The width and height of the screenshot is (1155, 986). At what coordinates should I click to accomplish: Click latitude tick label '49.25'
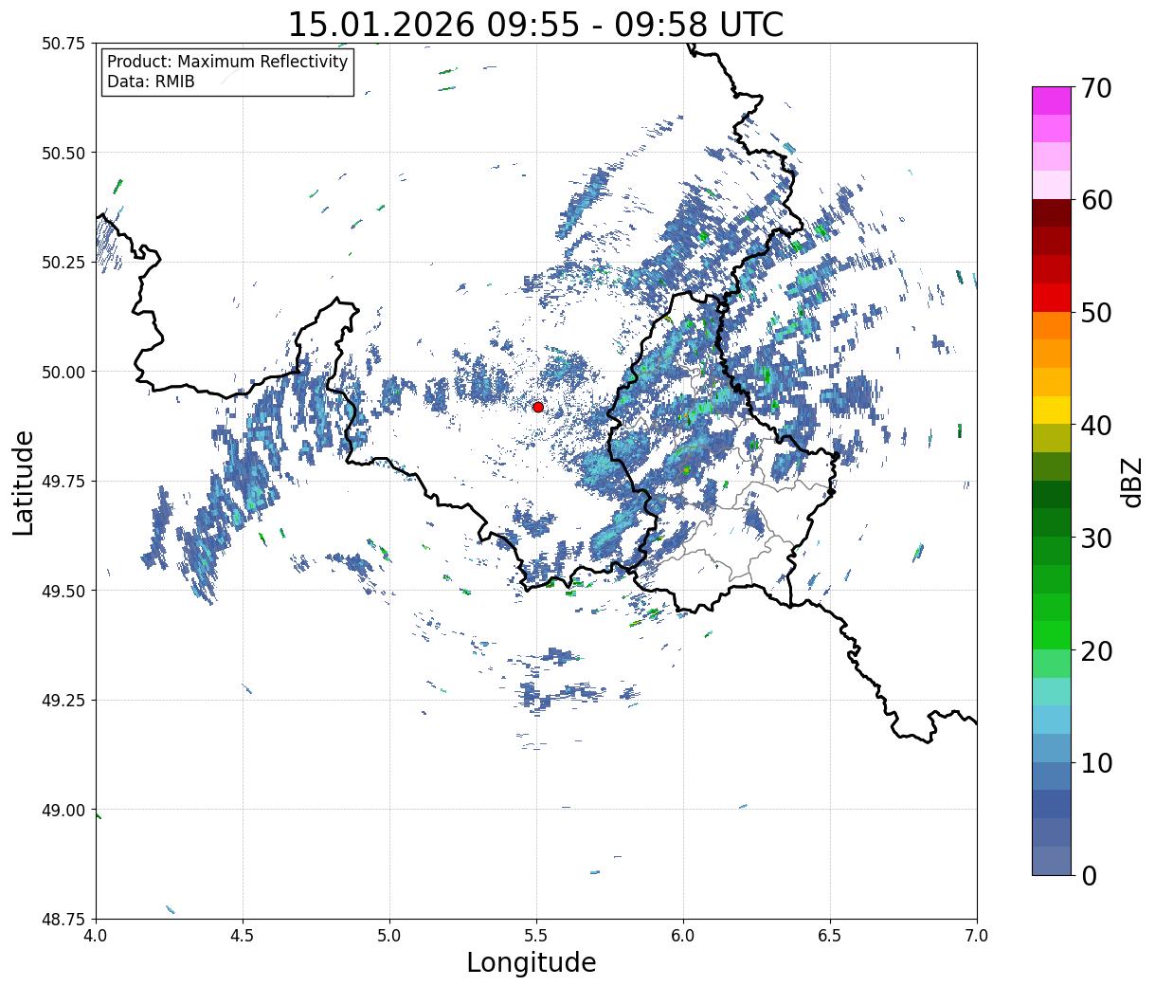pyautogui.click(x=63, y=701)
